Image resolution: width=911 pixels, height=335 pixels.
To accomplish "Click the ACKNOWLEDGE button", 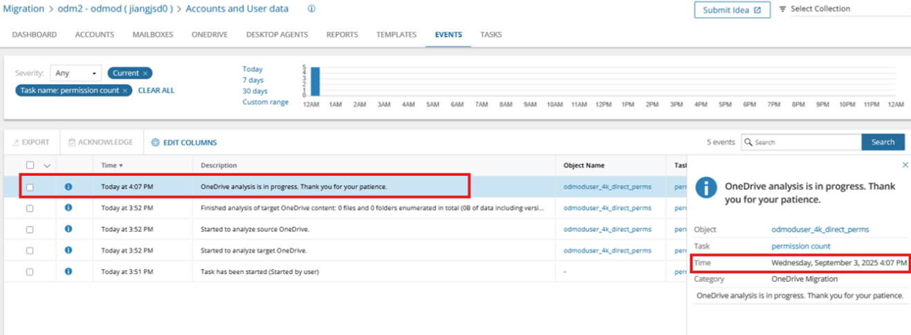I will [100, 142].
